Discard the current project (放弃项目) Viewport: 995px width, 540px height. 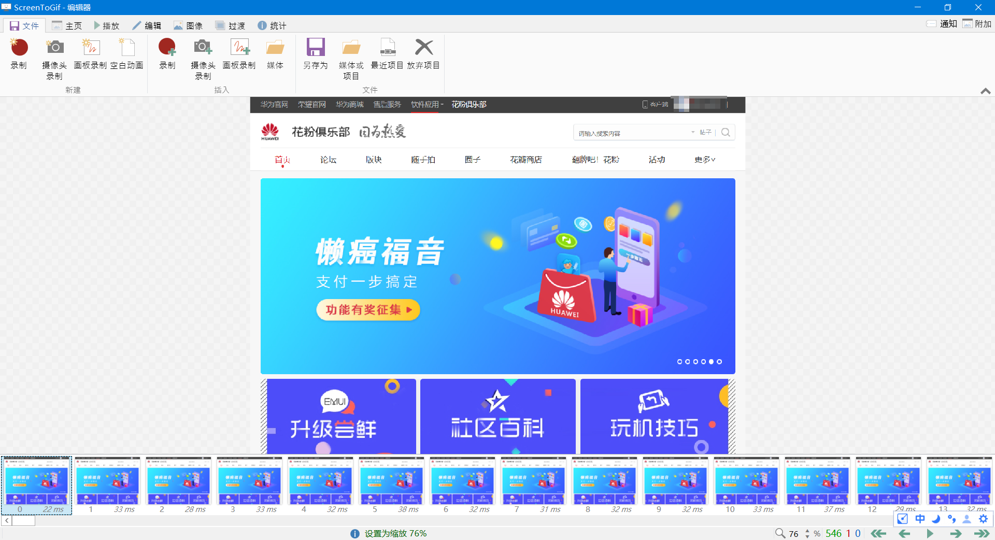click(x=423, y=53)
